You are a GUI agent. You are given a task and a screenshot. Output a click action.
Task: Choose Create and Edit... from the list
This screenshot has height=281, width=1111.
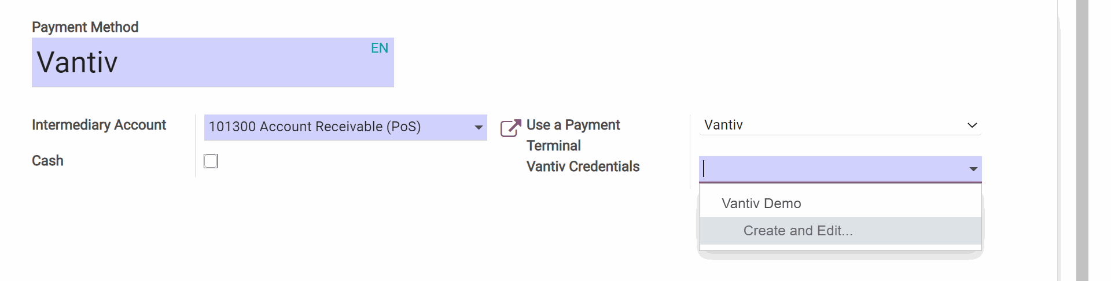(x=798, y=231)
